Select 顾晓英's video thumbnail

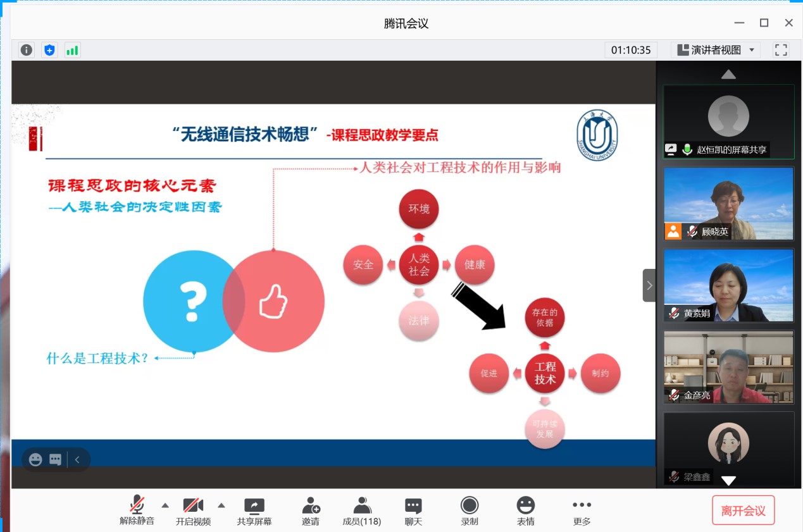[728, 203]
